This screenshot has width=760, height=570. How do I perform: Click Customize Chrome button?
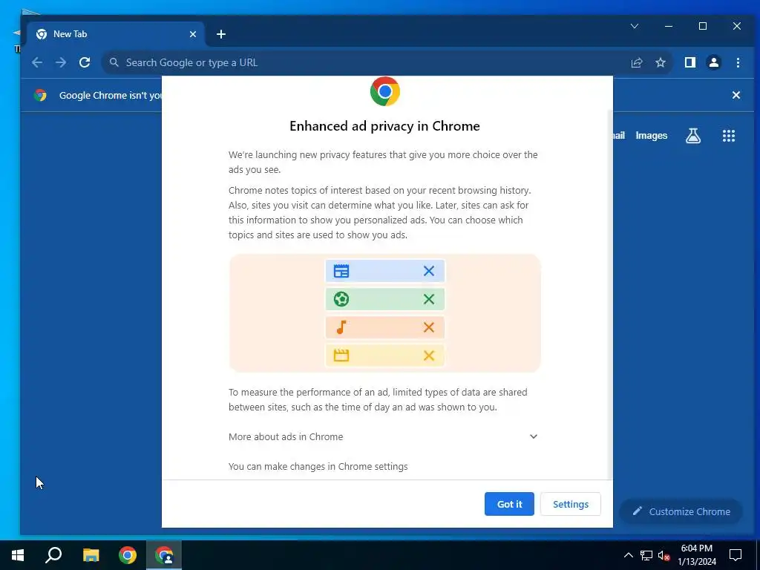681,511
